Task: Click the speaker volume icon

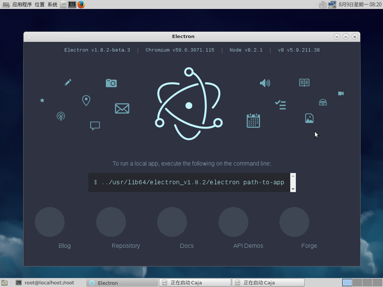Action: click(265, 83)
